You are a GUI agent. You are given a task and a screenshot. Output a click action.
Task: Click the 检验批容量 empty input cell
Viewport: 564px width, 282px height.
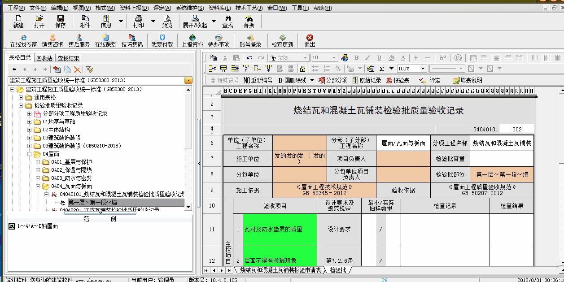[x=502, y=159]
